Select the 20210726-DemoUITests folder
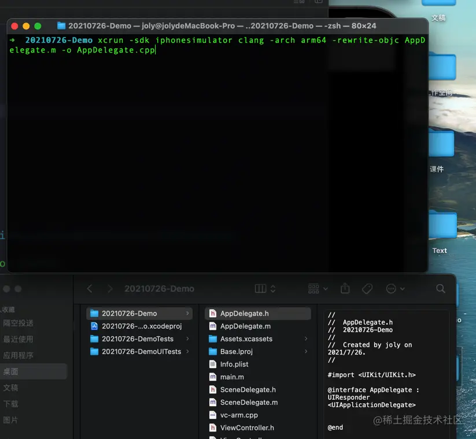This screenshot has height=439, width=476. pos(139,352)
